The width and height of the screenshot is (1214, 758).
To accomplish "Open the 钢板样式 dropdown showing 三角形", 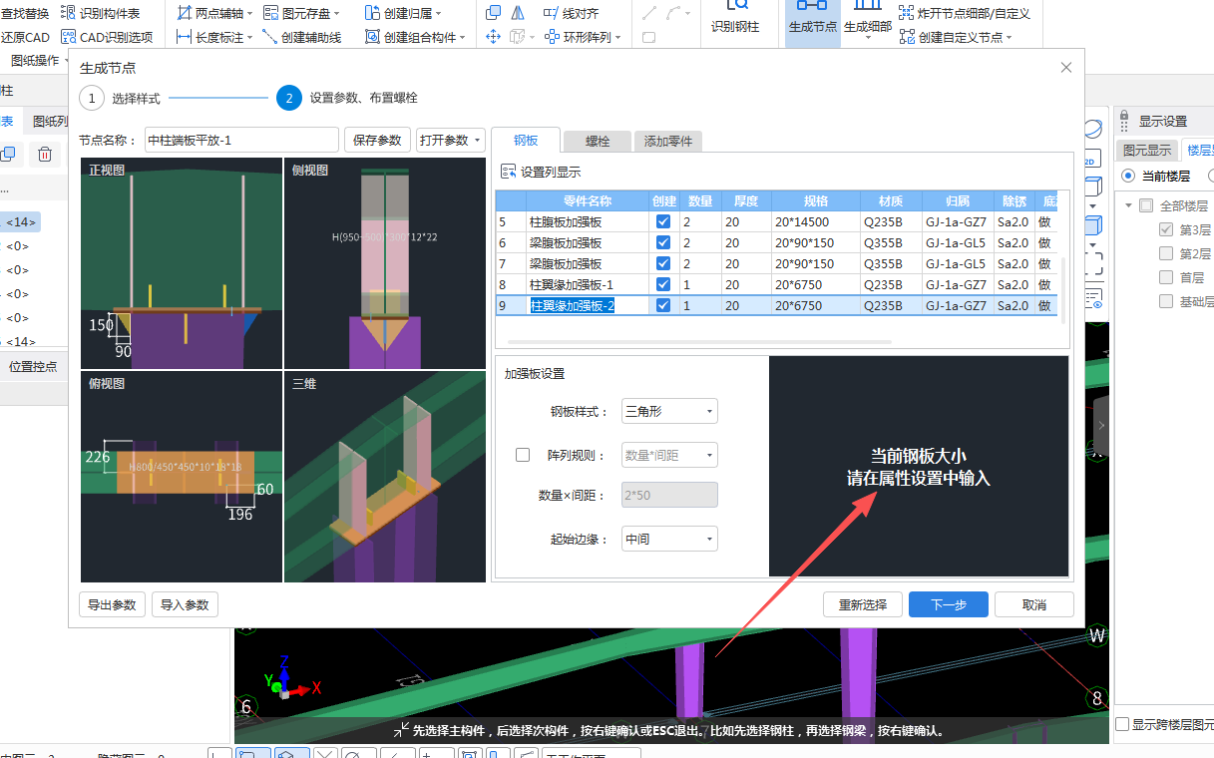I will (668, 411).
